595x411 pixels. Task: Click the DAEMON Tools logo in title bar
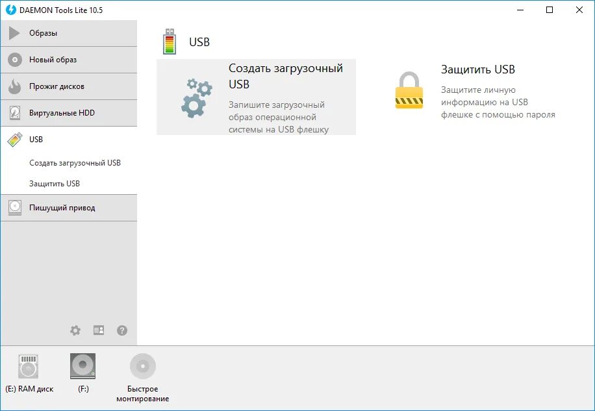10,10
